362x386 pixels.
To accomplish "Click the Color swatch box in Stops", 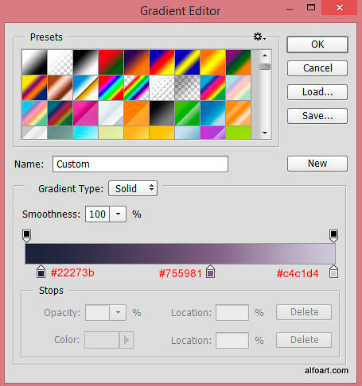I will 102,340.
